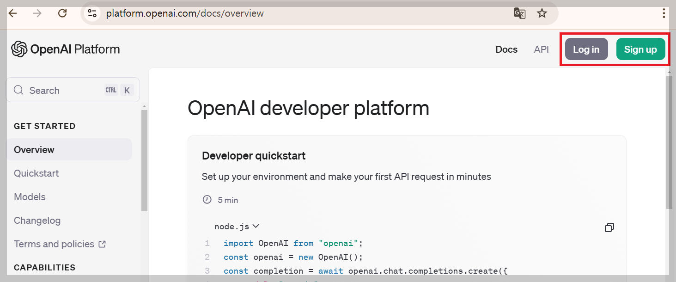
Task: Switch to the API tab
Action: (x=541, y=49)
